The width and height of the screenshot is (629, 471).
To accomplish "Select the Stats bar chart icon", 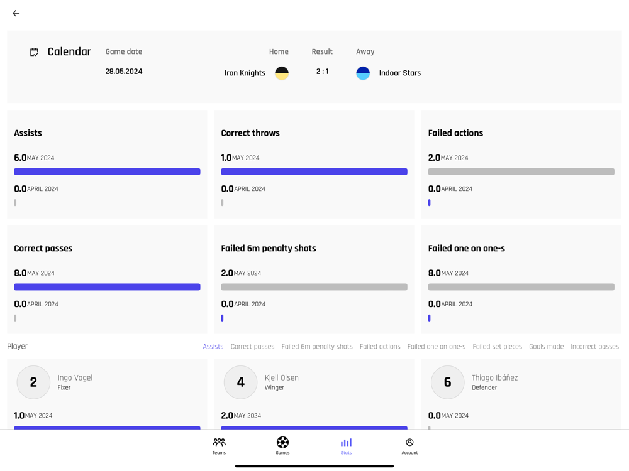I will (346, 442).
